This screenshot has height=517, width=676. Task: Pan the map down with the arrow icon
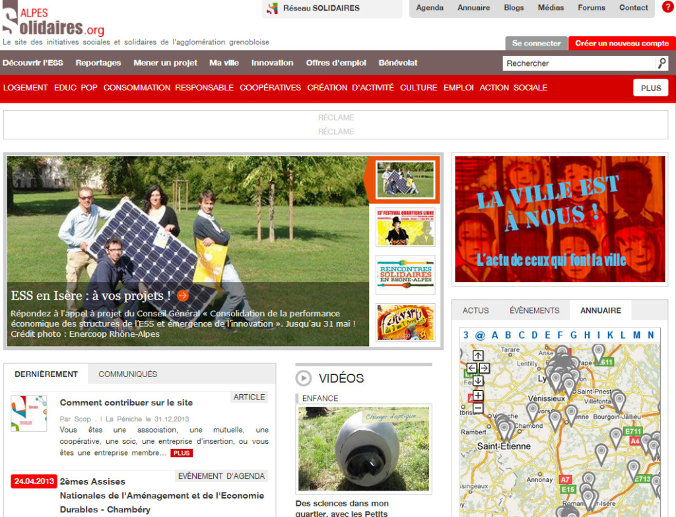[478, 381]
